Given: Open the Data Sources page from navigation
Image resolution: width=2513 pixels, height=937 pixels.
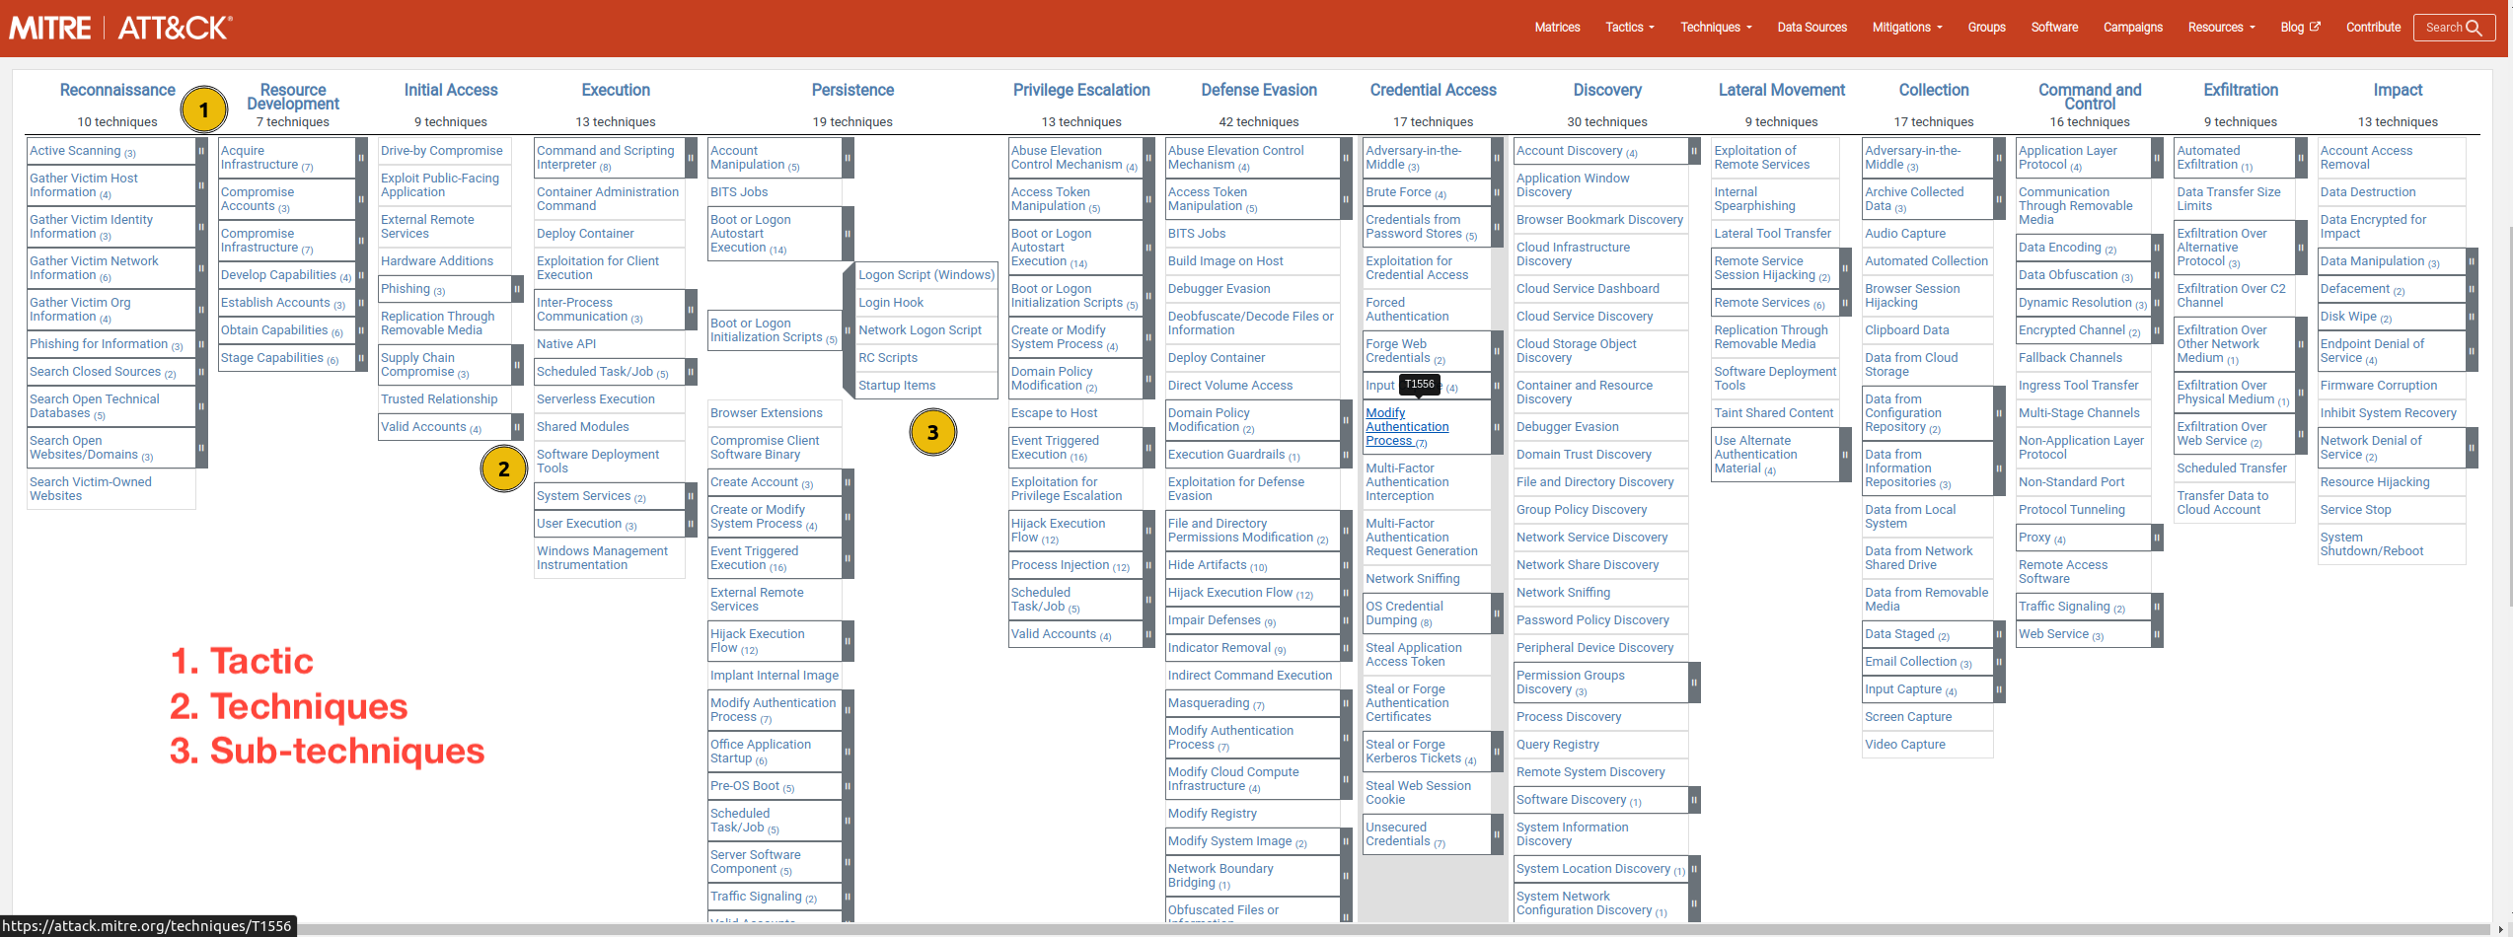Looking at the screenshot, I should pos(1811,27).
